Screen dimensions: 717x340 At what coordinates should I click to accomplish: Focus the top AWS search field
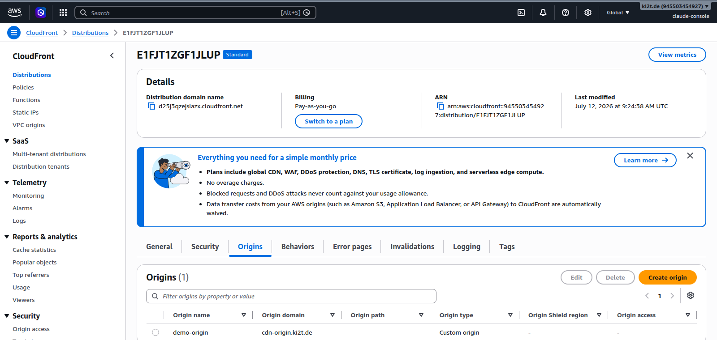195,13
